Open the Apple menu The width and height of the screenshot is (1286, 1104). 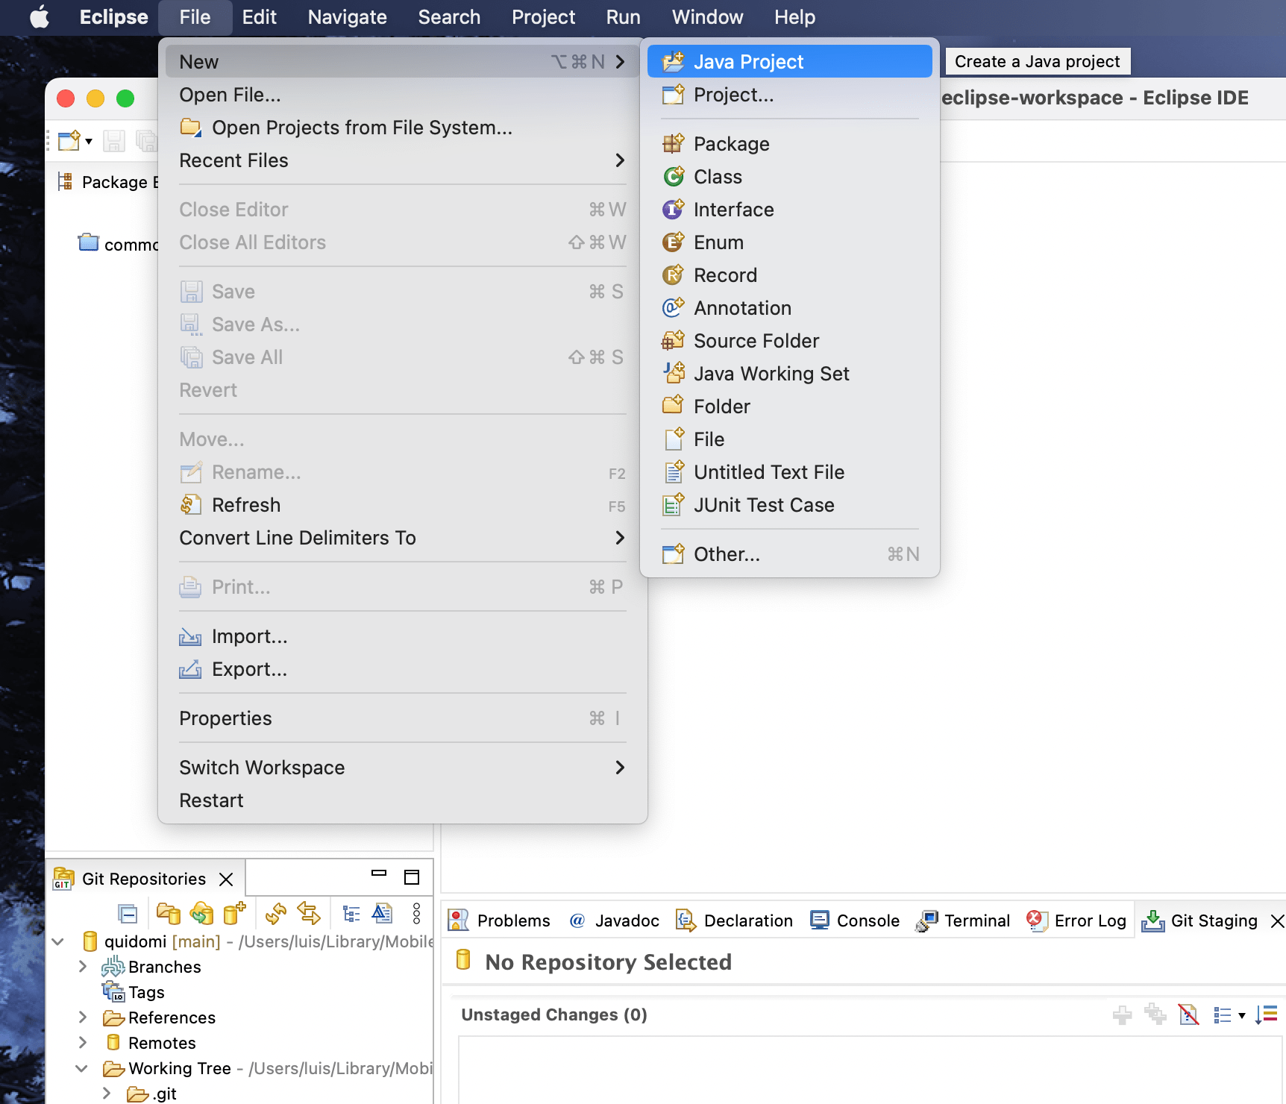click(x=40, y=17)
